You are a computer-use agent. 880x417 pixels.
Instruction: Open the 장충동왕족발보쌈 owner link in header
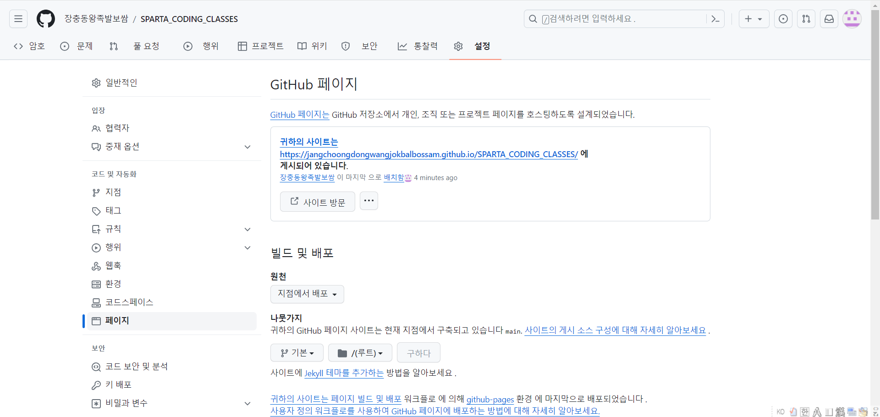tap(96, 19)
